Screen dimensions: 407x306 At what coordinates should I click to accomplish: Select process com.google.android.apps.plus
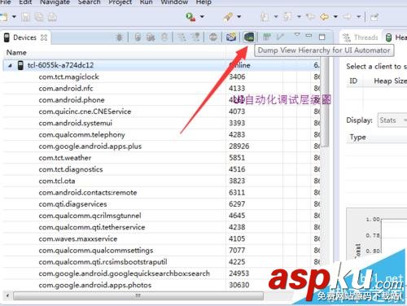90,146
